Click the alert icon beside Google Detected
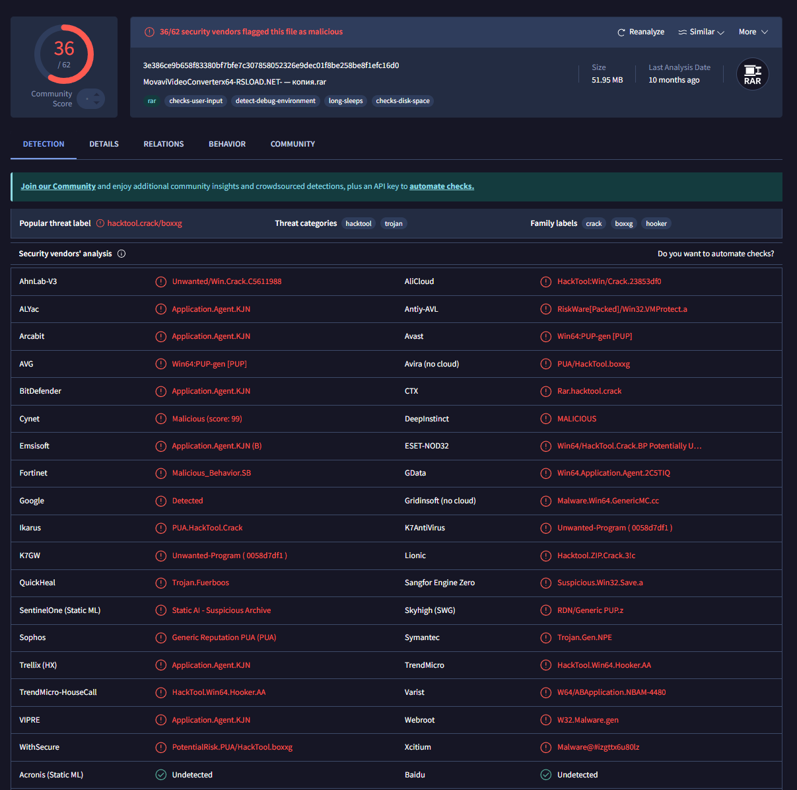The width and height of the screenshot is (797, 790). 160,501
